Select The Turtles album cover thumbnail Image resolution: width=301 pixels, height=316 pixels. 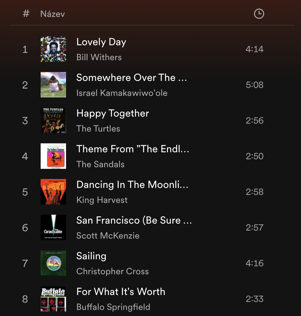point(53,120)
